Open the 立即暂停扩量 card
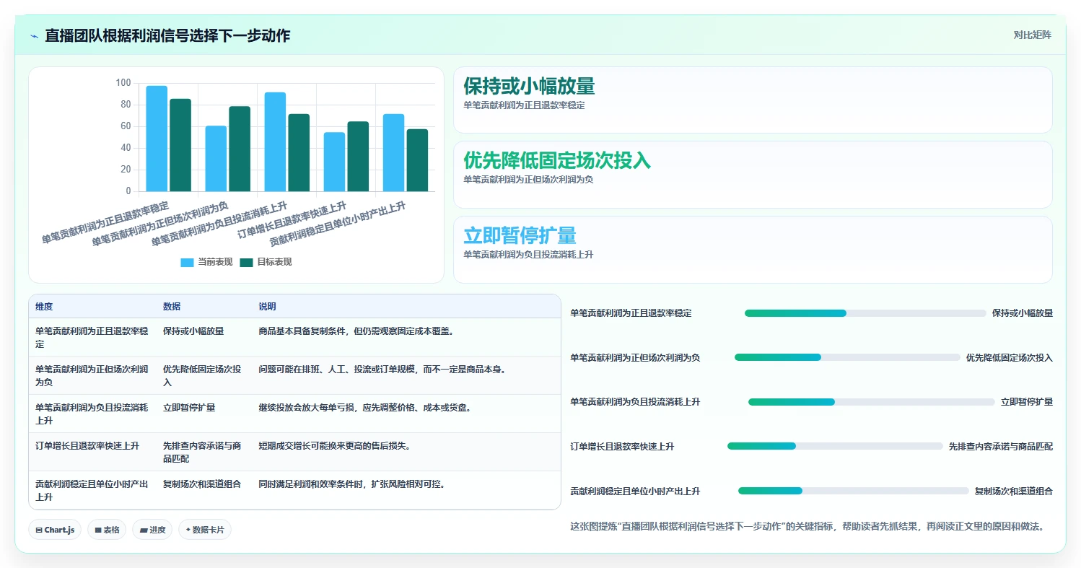The width and height of the screenshot is (1081, 568). (753, 250)
